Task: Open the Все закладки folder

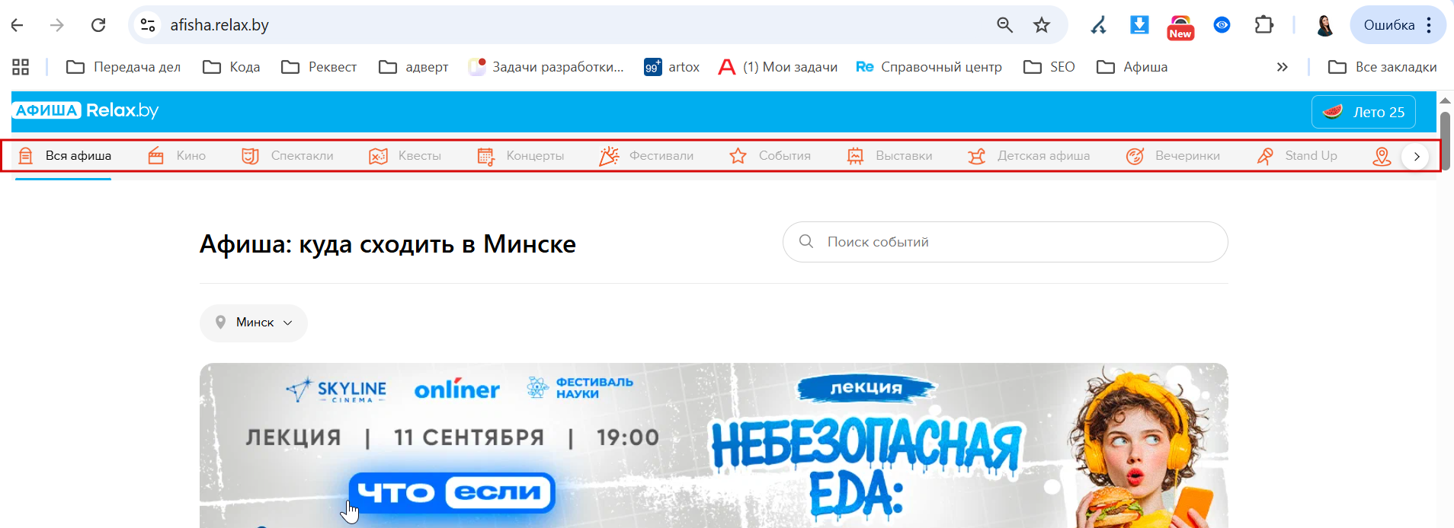Action: pos(1382,67)
